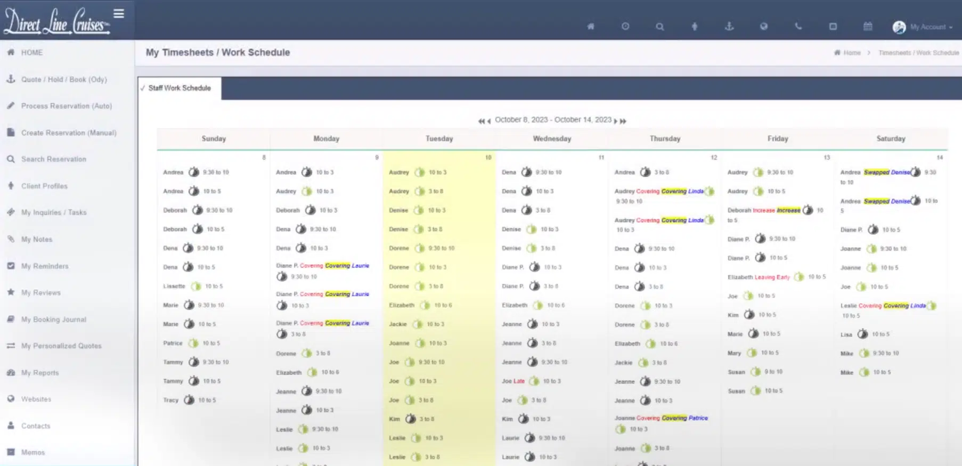Image resolution: width=962 pixels, height=466 pixels.
Task: Select the Staff Work Schedule tab
Action: (x=180, y=88)
